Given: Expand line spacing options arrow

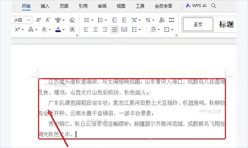Looking at the screenshot, I should point(140,30).
